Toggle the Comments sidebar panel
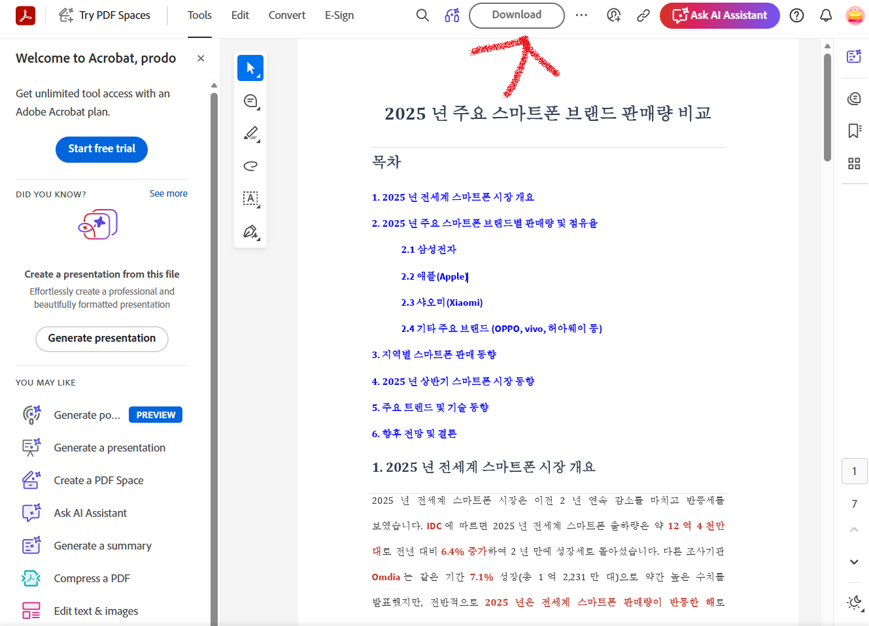Screen dimensions: 869x626 pos(854,98)
